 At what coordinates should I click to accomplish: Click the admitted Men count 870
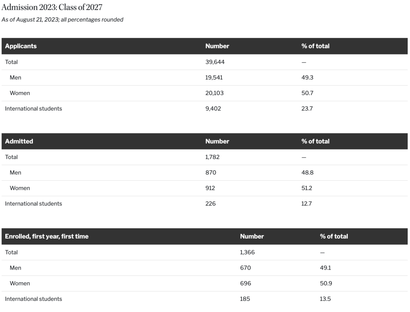pos(211,172)
